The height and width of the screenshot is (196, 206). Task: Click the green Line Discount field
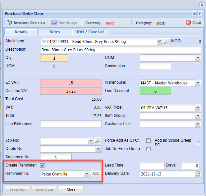(155, 91)
